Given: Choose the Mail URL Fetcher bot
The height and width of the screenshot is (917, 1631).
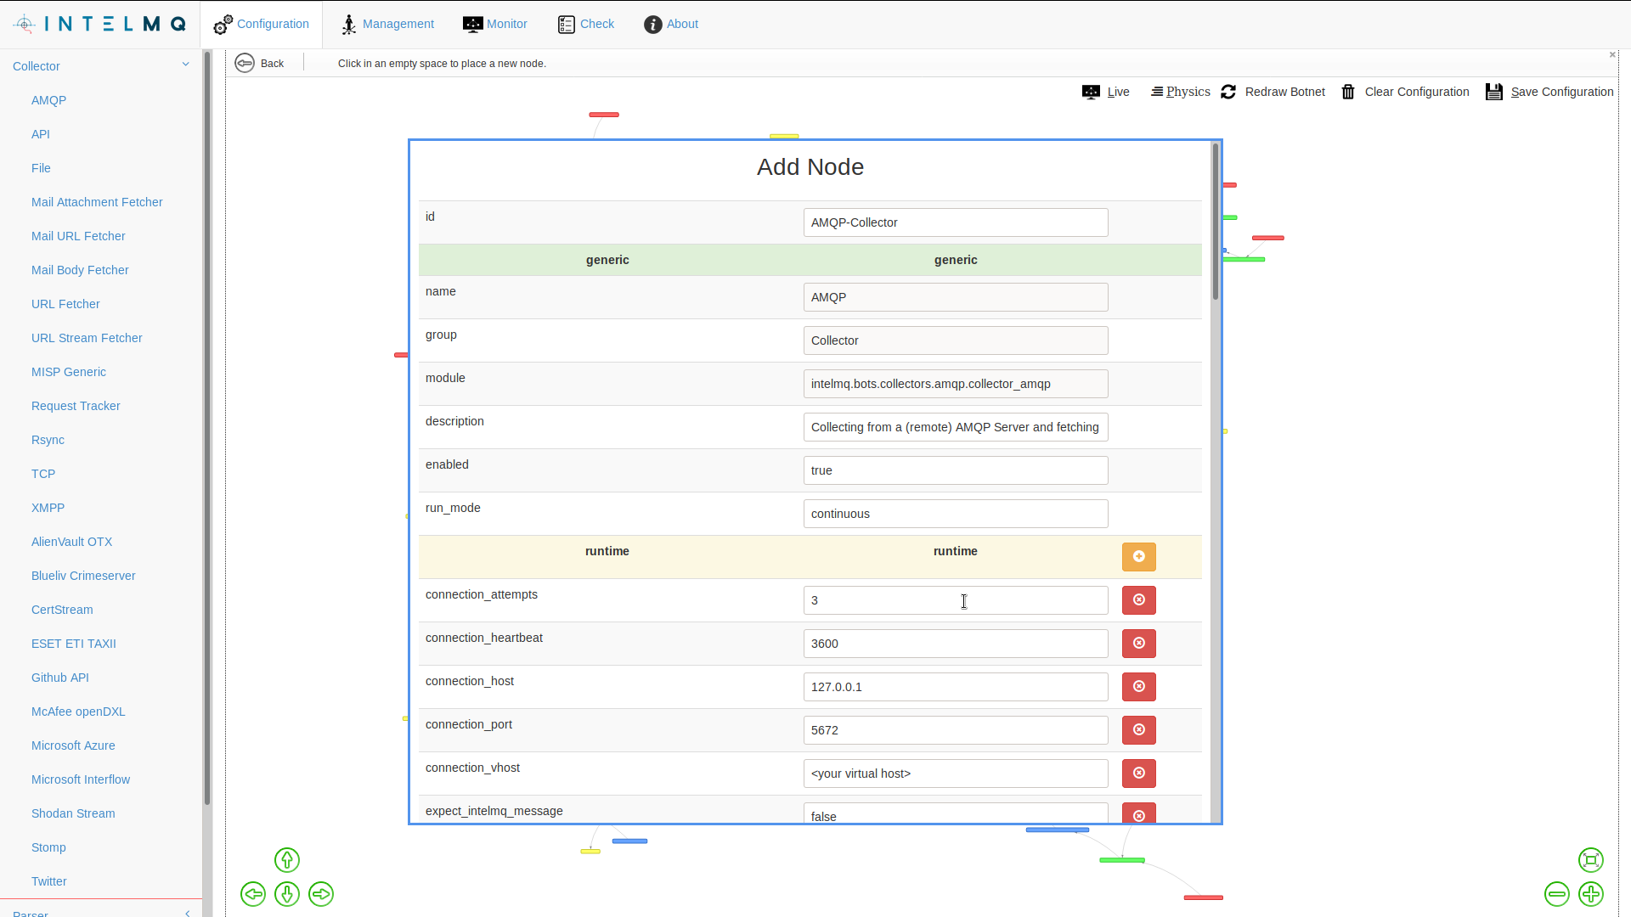Looking at the screenshot, I should coord(78,236).
